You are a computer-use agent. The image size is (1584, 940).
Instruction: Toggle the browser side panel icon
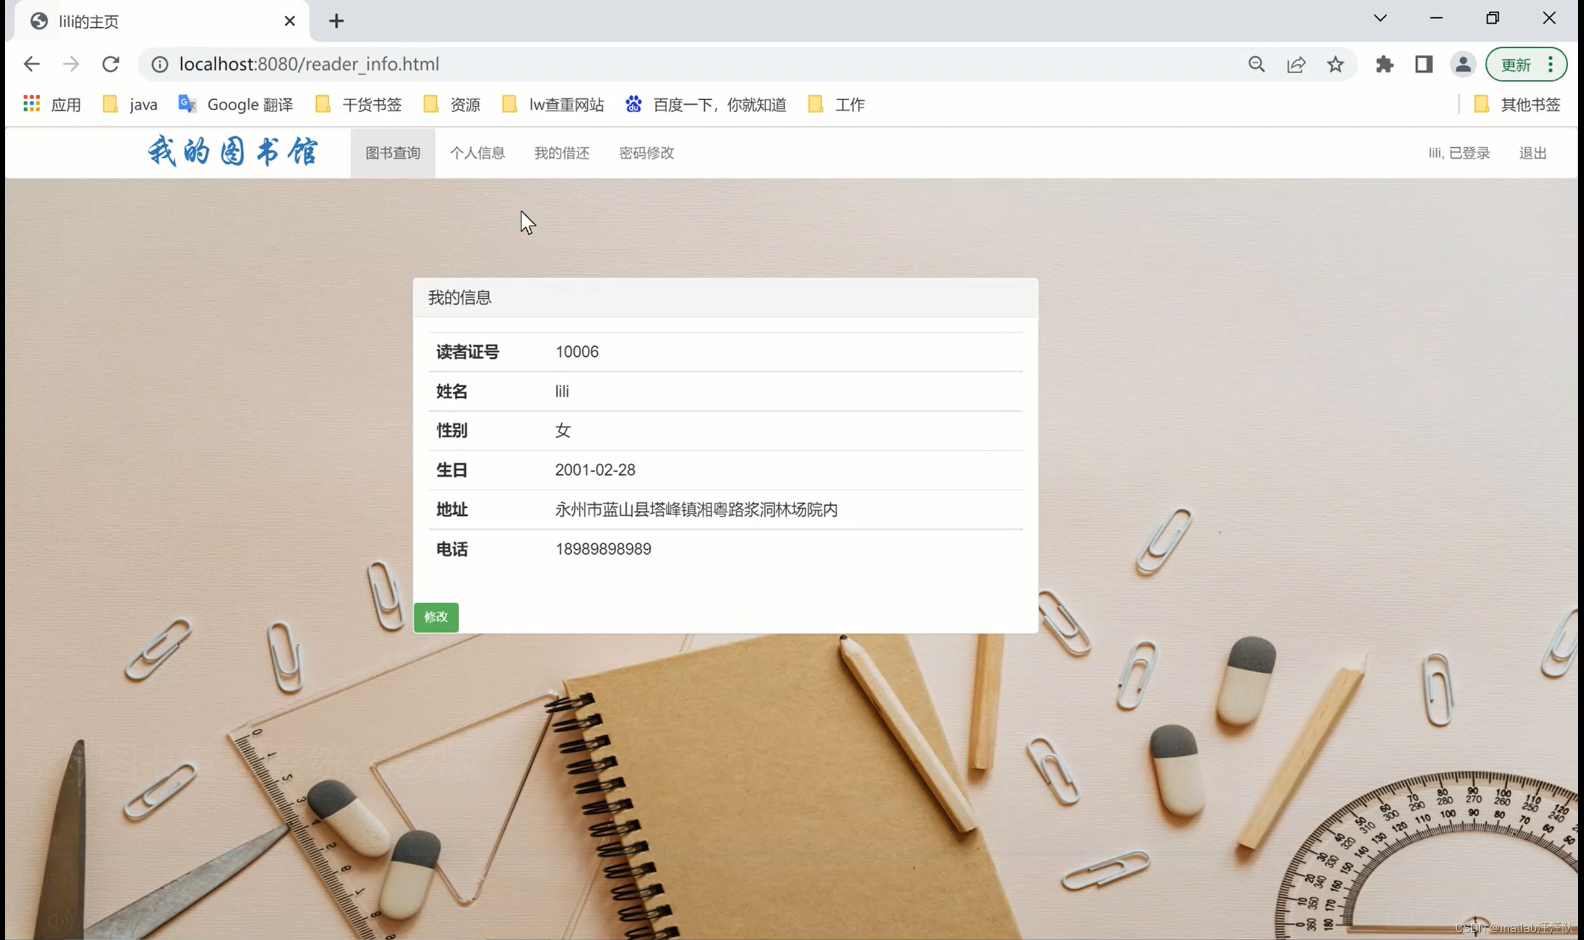[1424, 64]
